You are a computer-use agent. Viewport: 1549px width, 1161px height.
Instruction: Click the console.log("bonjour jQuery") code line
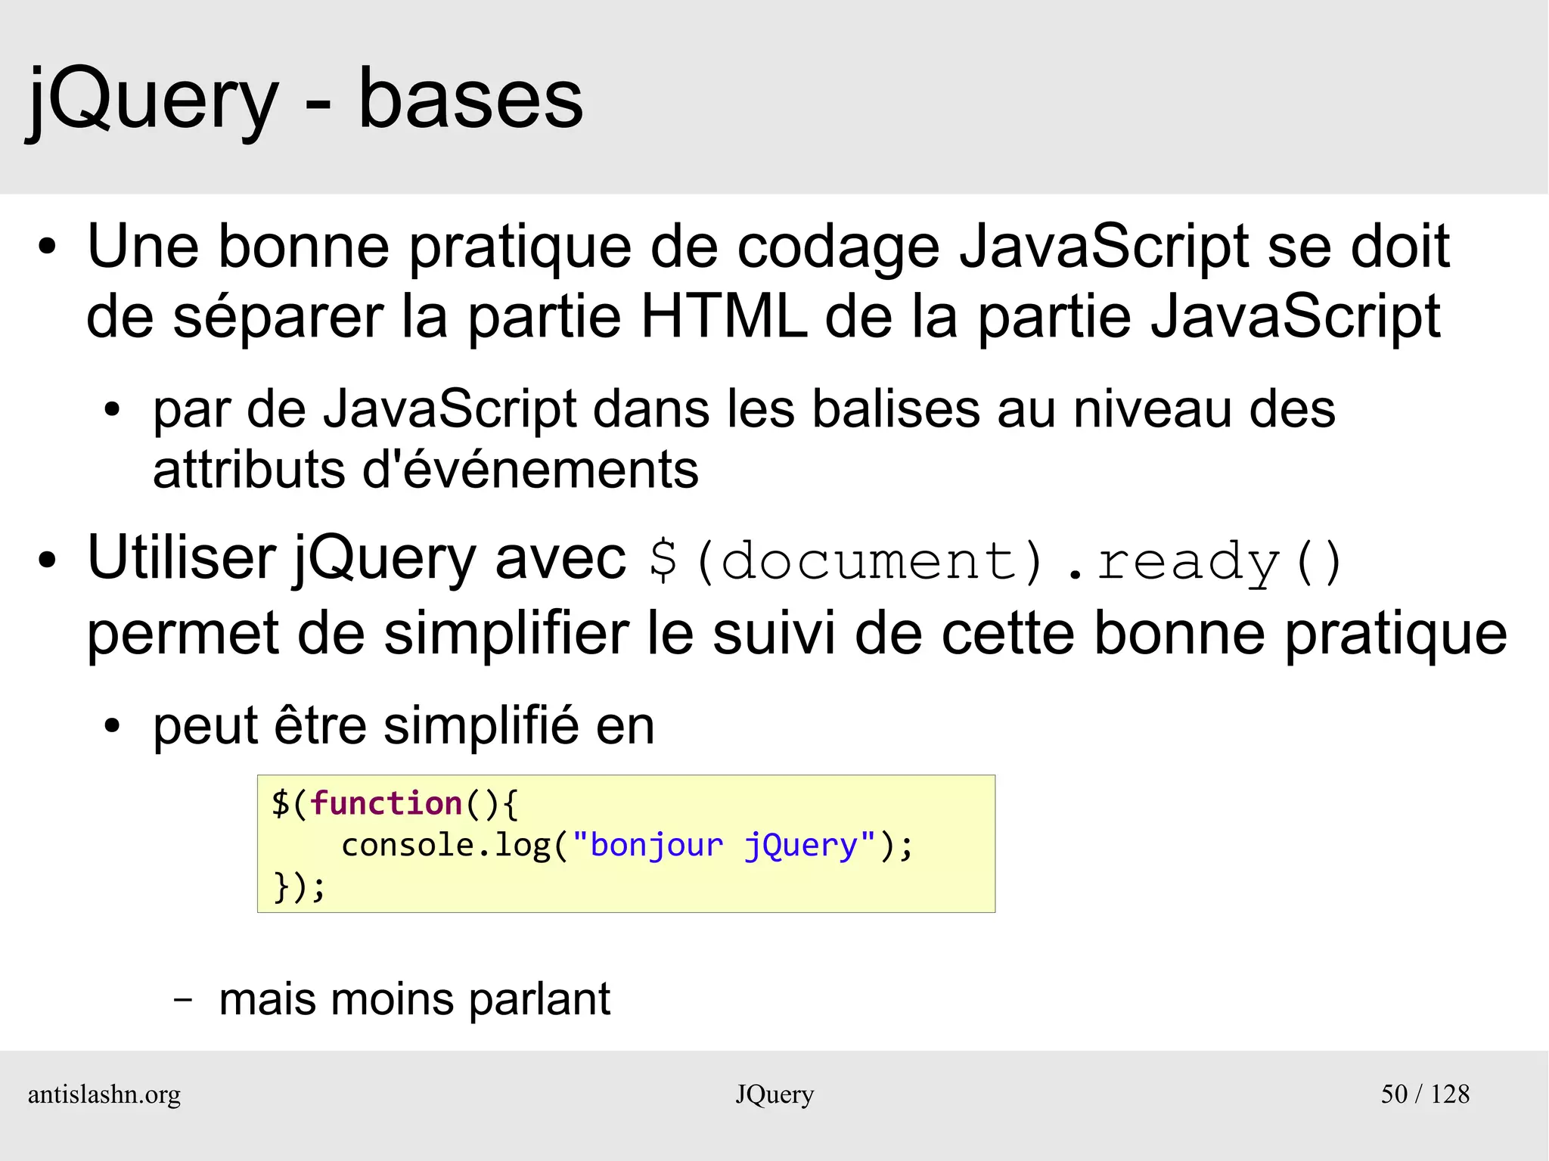click(627, 846)
